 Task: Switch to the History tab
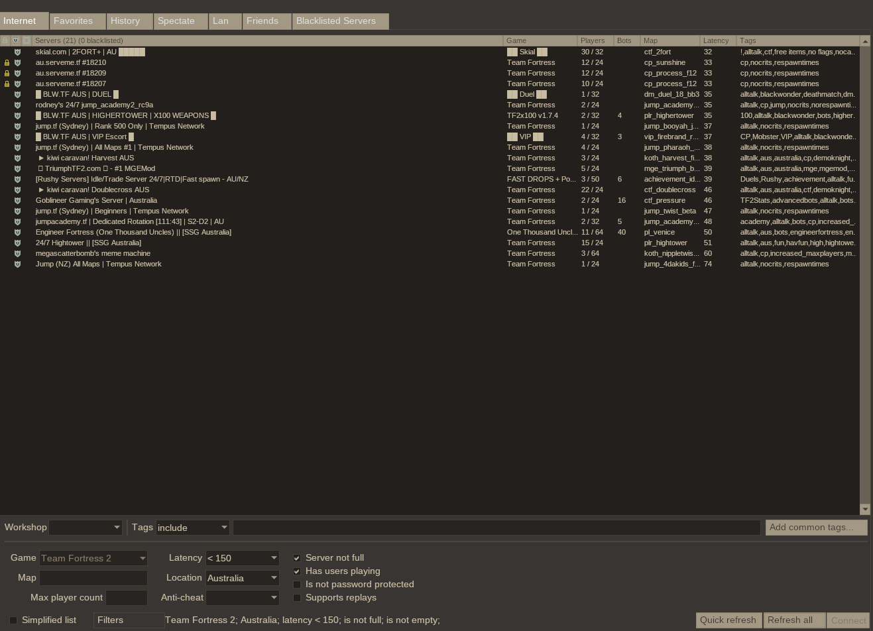pyautogui.click(x=129, y=21)
